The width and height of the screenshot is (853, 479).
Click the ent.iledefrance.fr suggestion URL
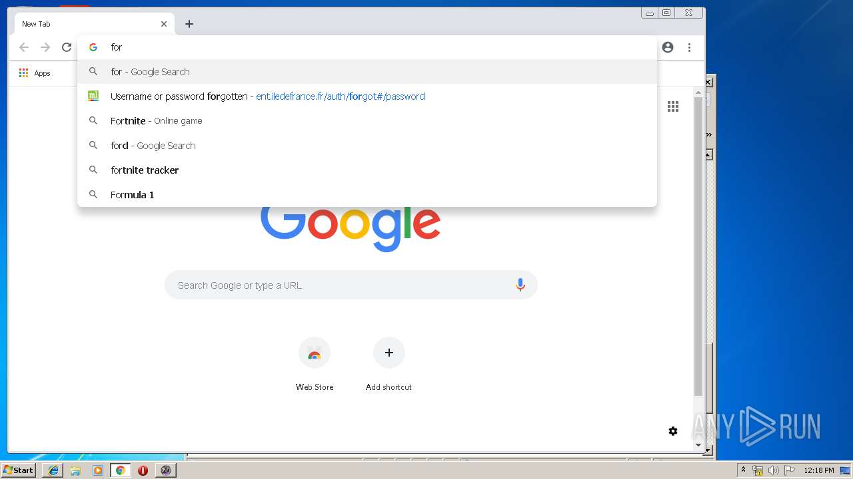click(341, 96)
